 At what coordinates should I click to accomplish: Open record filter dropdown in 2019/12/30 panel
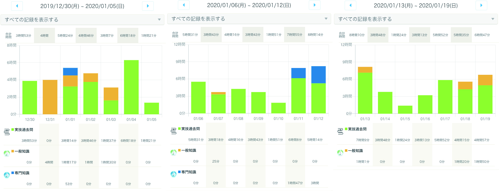(x=82, y=19)
